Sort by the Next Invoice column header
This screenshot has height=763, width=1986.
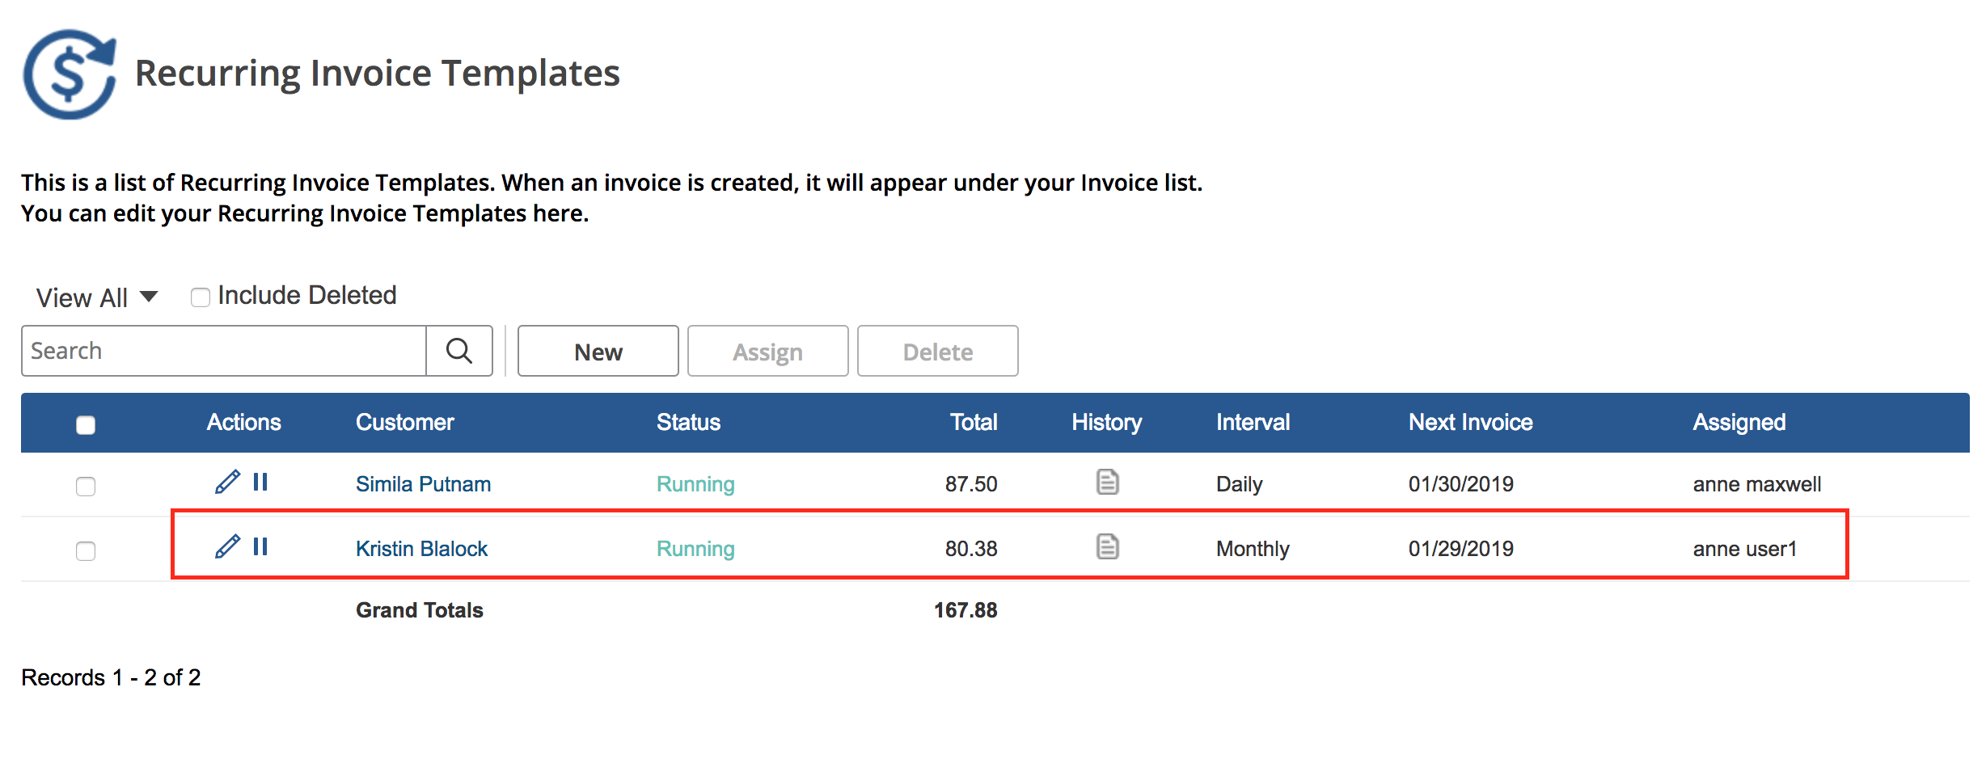[1470, 422]
